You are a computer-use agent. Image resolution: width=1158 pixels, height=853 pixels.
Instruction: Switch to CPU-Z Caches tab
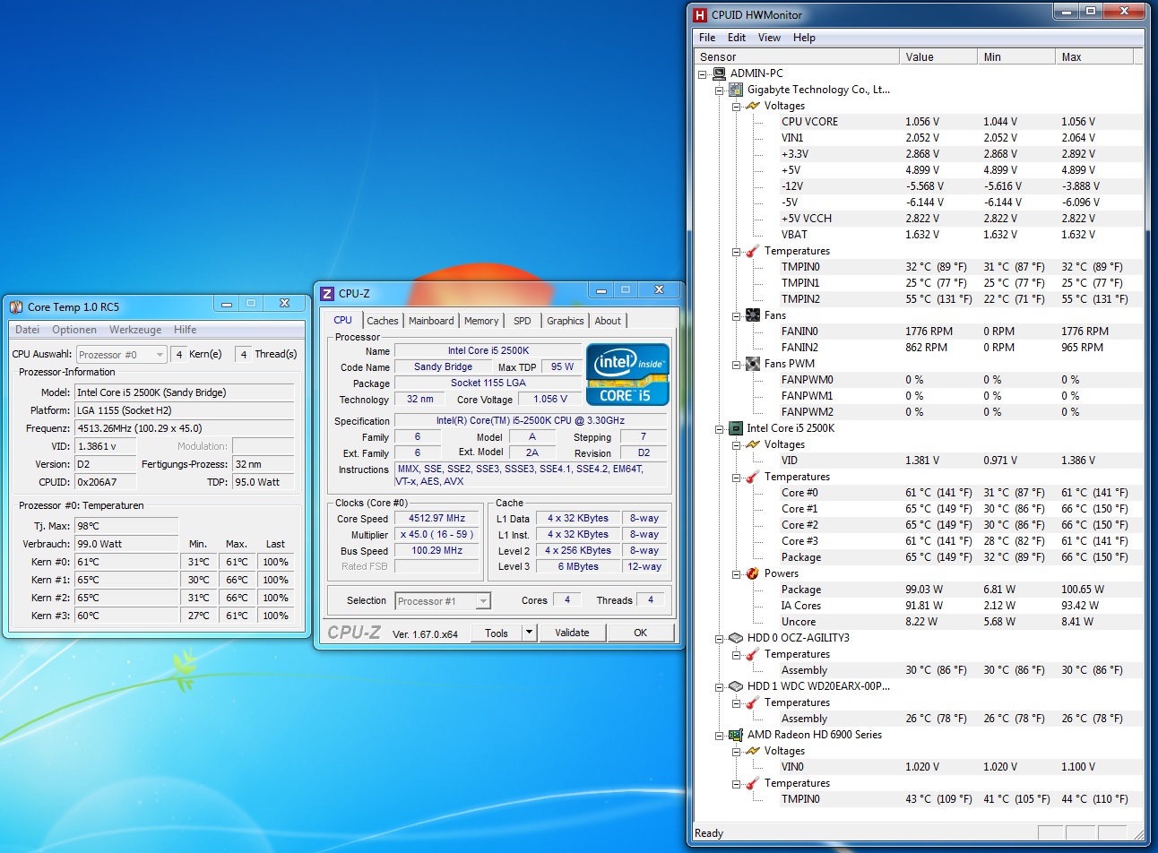click(383, 321)
